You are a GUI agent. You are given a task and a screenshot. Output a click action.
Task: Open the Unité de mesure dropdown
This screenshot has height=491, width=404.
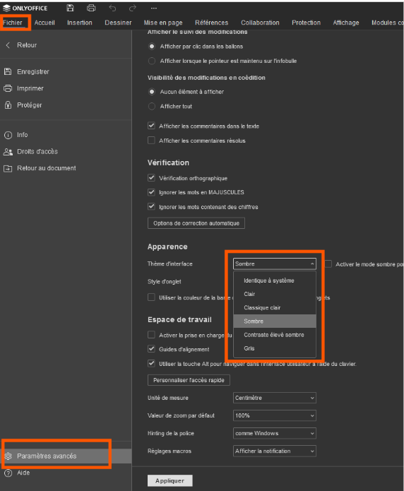pos(274,398)
